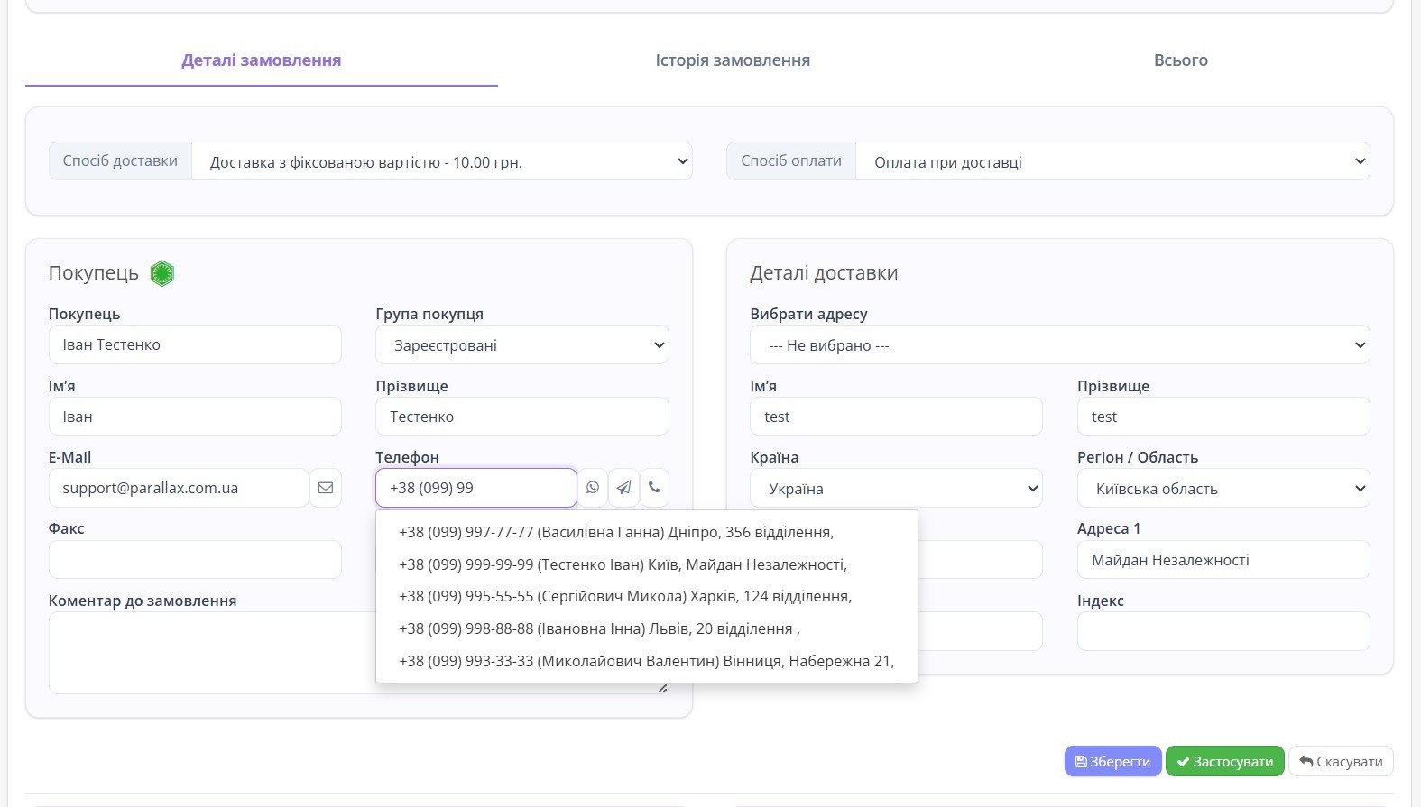Open the Група покупця dropdown

tap(522, 344)
